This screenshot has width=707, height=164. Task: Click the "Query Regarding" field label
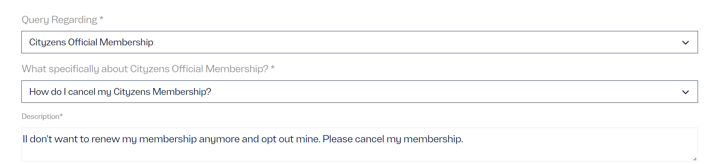point(59,20)
